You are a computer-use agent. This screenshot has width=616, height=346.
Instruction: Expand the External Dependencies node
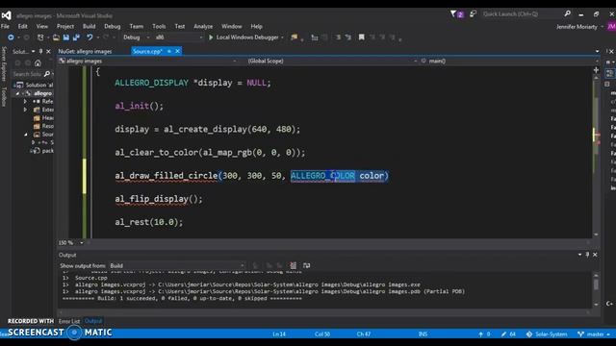point(26,110)
